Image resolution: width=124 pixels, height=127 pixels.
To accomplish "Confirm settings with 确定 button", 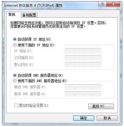I will [84, 118].
